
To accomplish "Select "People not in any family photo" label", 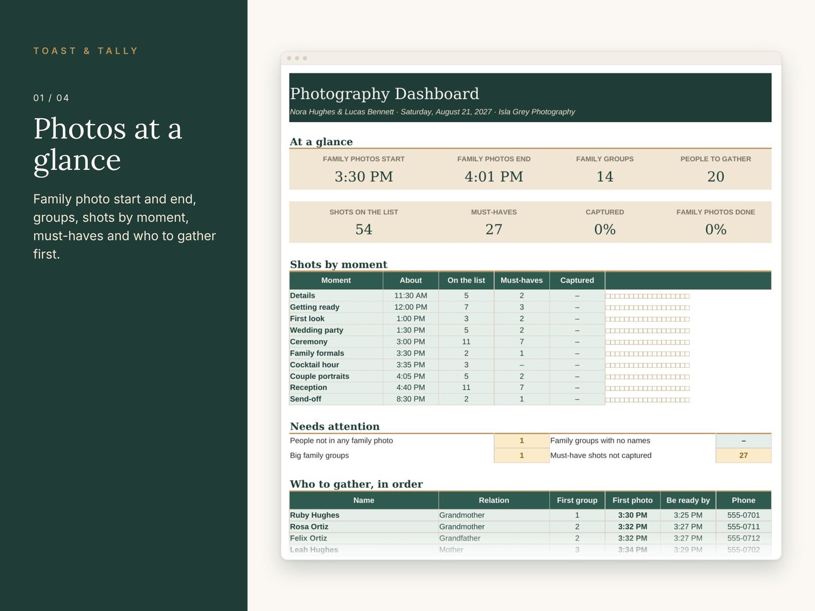I will (341, 441).
